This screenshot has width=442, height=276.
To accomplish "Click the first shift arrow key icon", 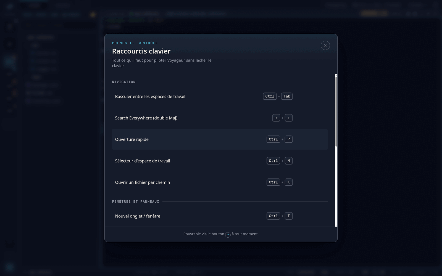I will (x=276, y=118).
